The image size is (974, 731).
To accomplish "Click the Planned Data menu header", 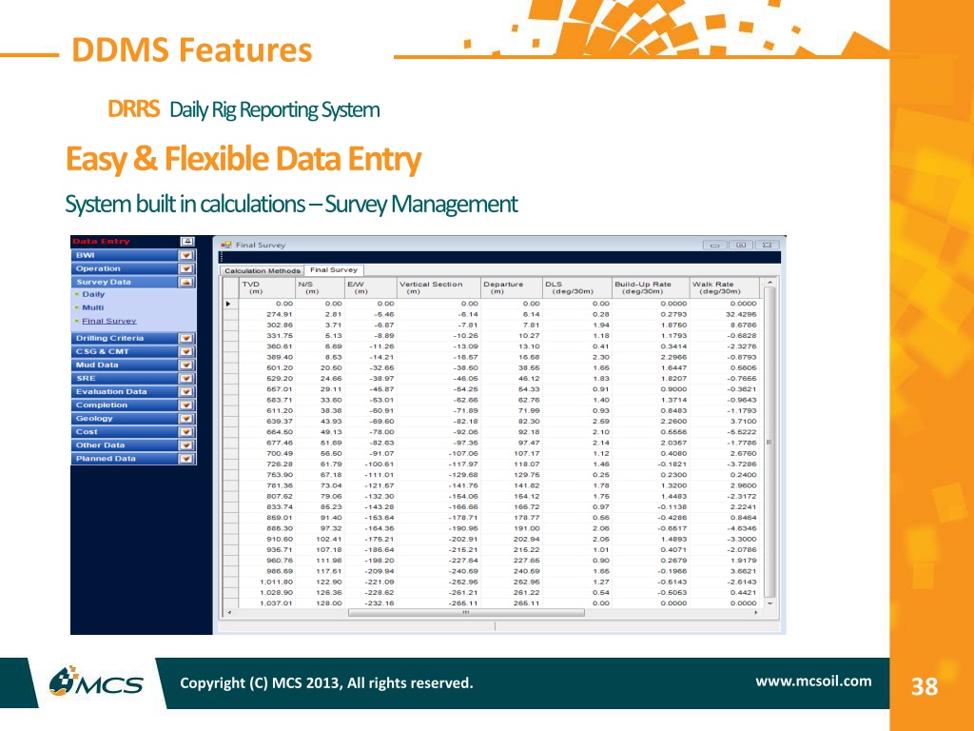I will tap(133, 459).
